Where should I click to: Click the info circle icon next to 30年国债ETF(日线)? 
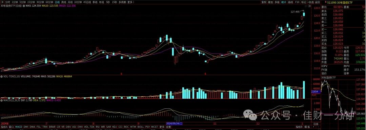(24, 6)
